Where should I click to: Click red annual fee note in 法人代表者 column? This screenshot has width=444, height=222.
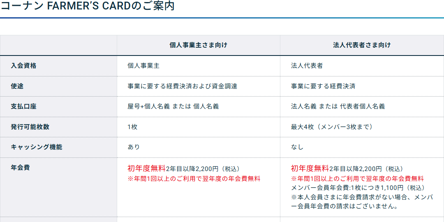pos(357,179)
